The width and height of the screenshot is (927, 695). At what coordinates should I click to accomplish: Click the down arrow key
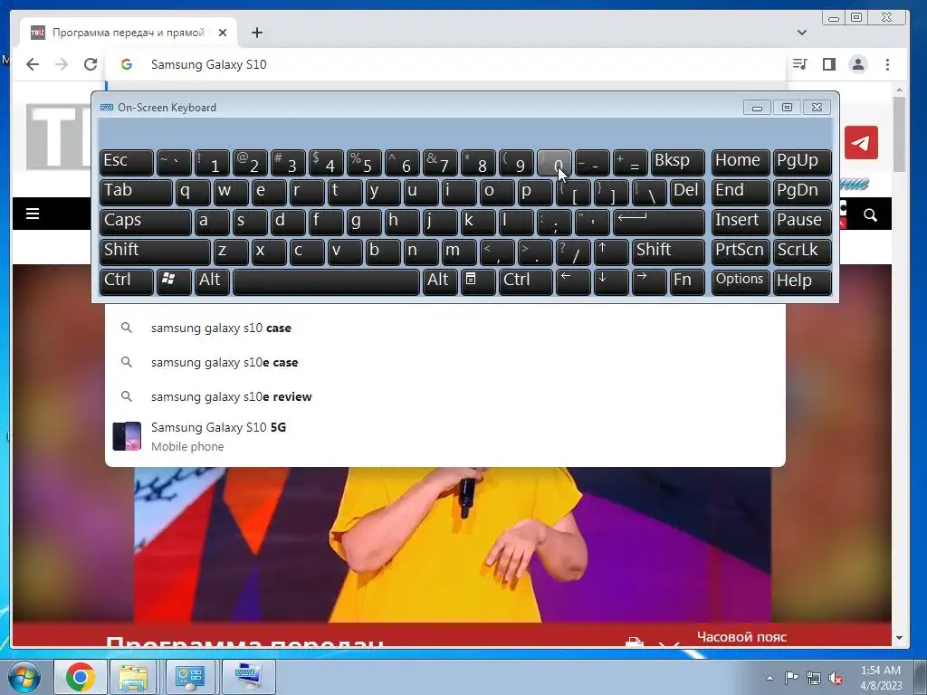click(x=611, y=281)
